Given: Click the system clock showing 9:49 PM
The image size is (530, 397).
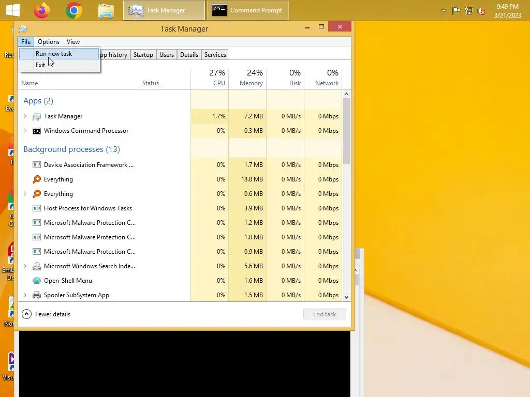Looking at the screenshot, I should coord(507,11).
